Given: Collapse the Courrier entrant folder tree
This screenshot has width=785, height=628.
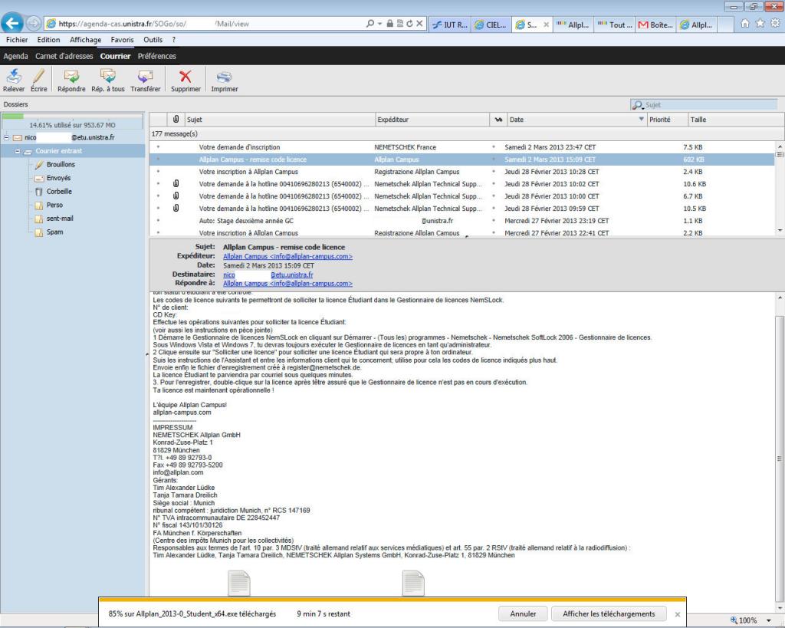Looking at the screenshot, I should pos(18,151).
